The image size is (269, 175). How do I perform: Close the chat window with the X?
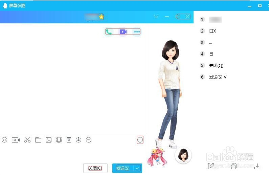click(187, 17)
